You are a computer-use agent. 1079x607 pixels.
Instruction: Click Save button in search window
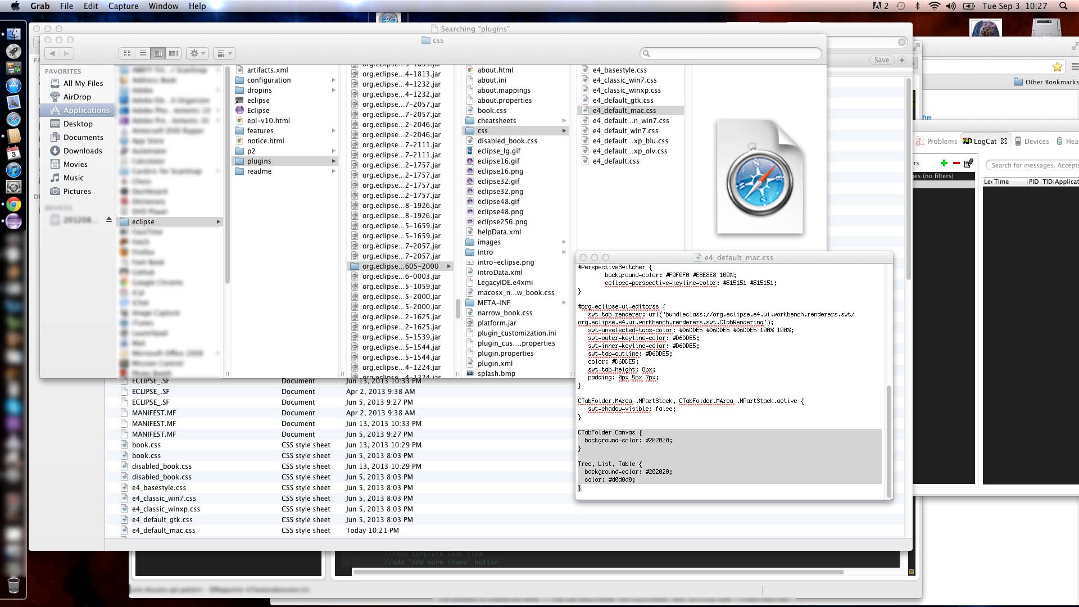click(x=882, y=60)
